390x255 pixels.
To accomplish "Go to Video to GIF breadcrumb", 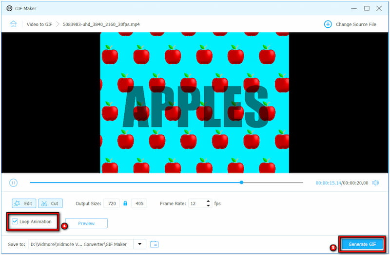I will (39, 24).
